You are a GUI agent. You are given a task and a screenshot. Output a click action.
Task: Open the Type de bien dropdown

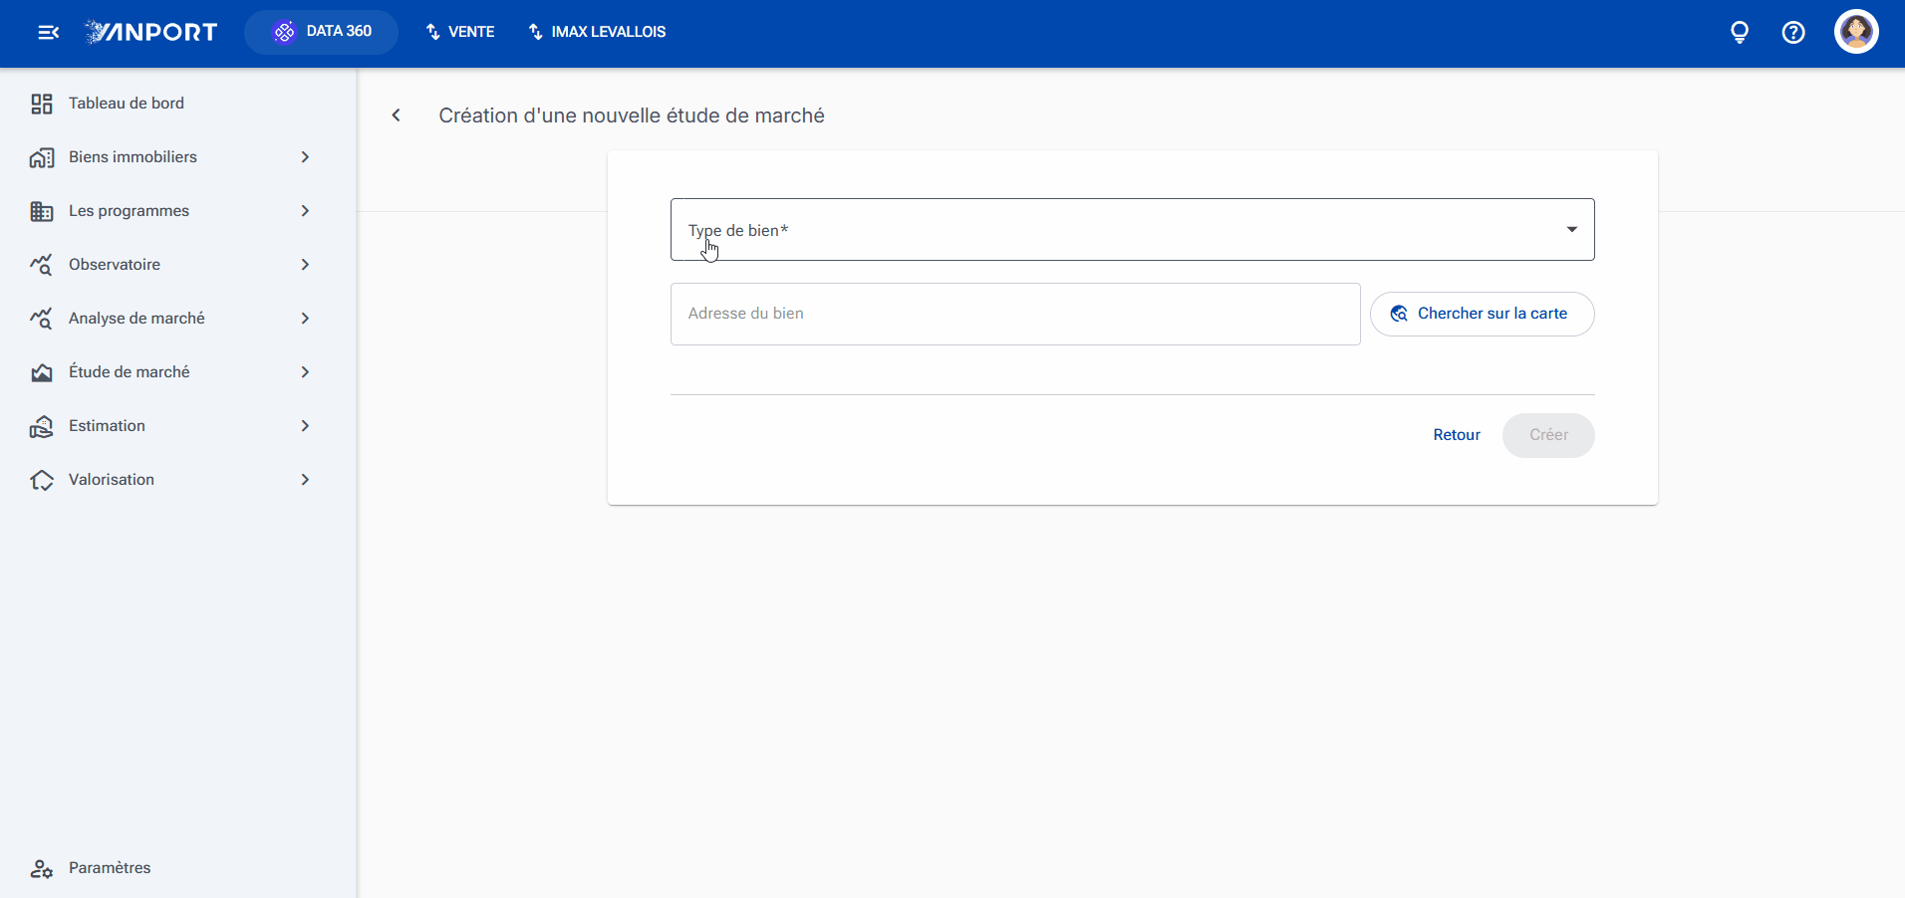1132,230
